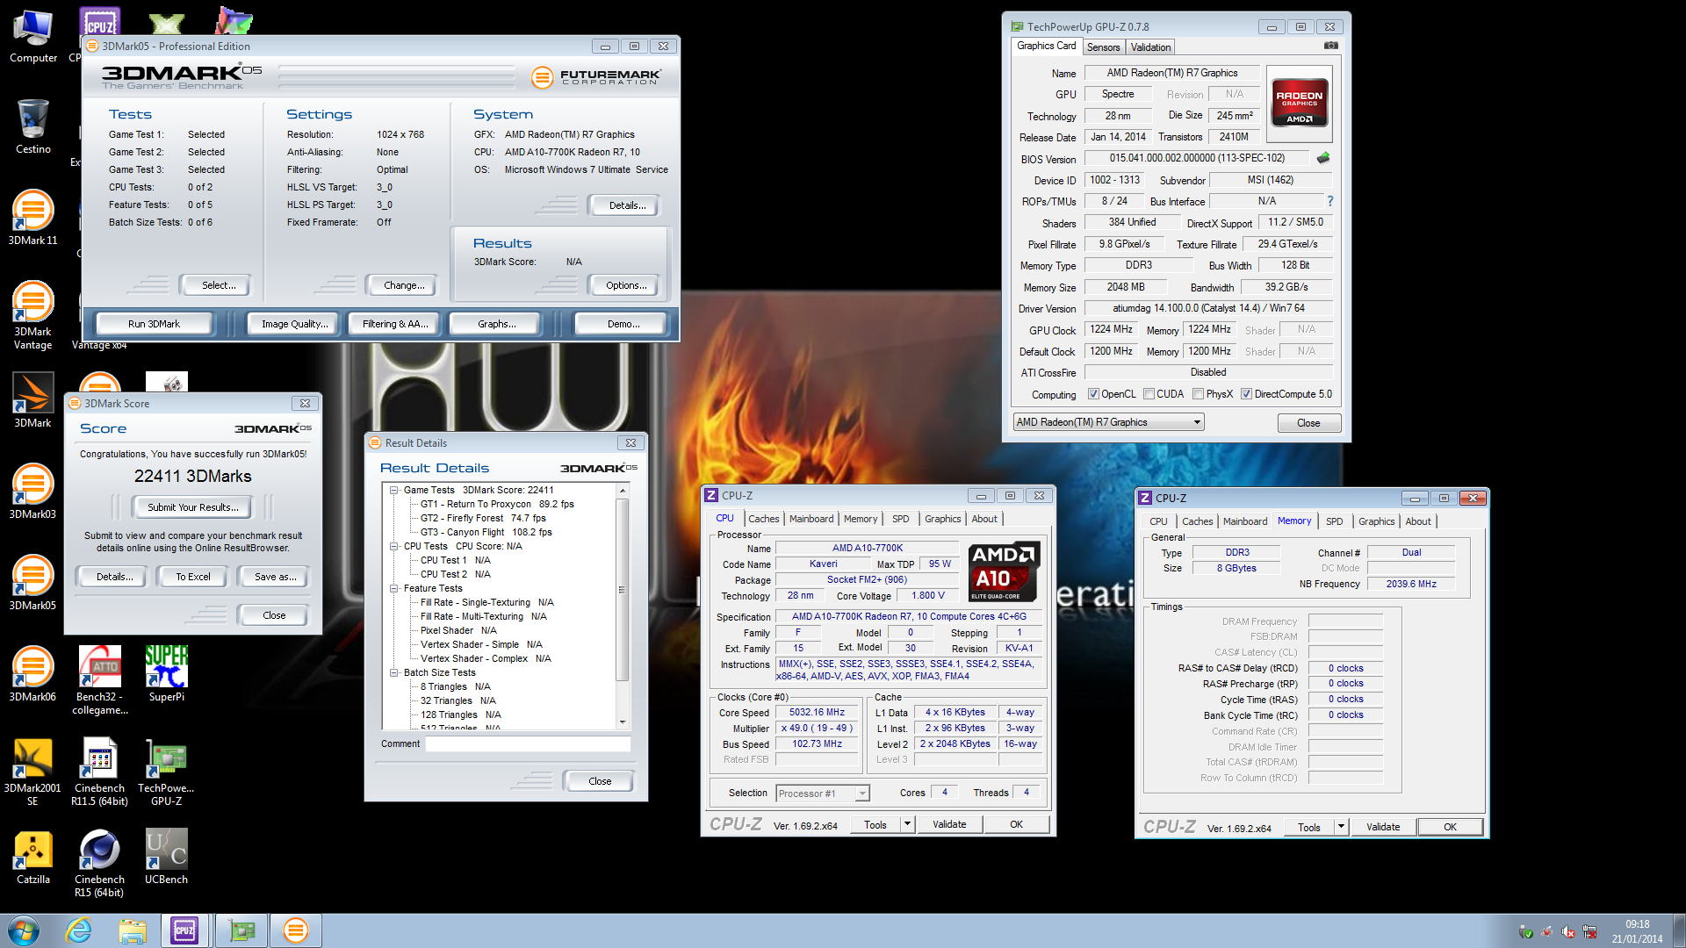
Task: Open Bench32 collegame desktop shortcut
Action: (x=100, y=679)
